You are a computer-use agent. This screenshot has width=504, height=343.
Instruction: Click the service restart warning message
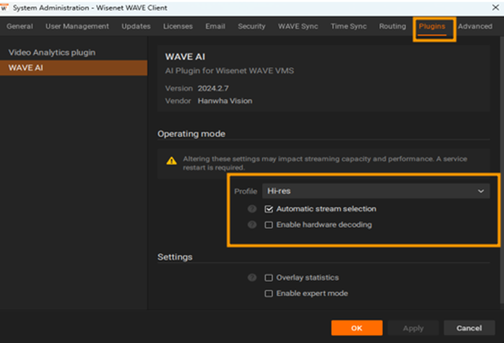pos(325,163)
